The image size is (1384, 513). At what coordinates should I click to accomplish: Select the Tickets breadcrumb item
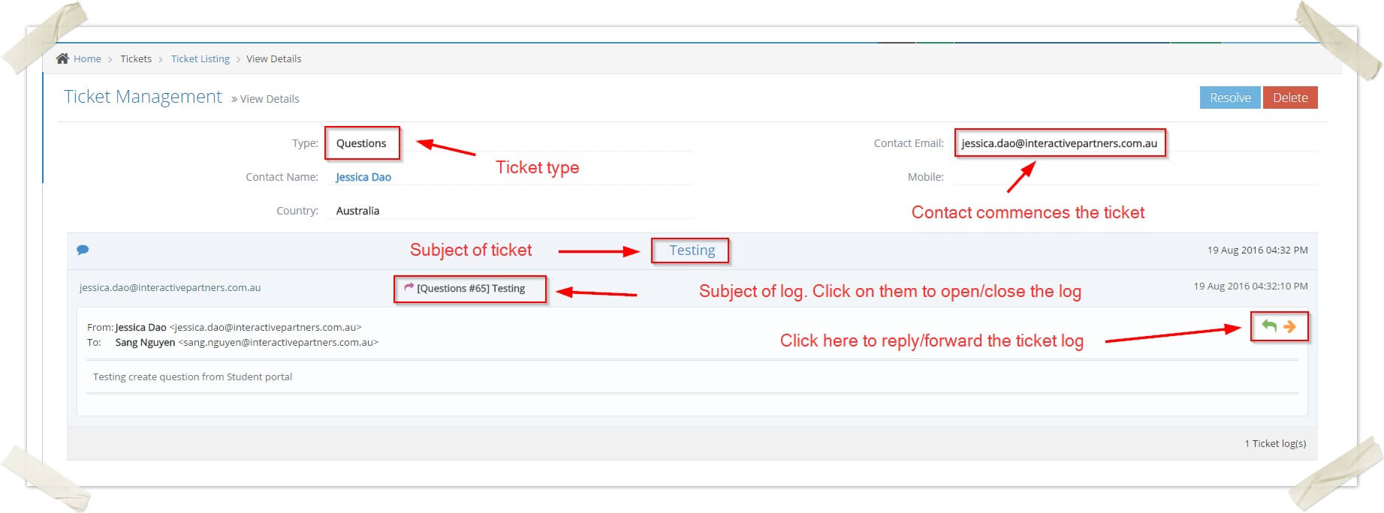[136, 58]
